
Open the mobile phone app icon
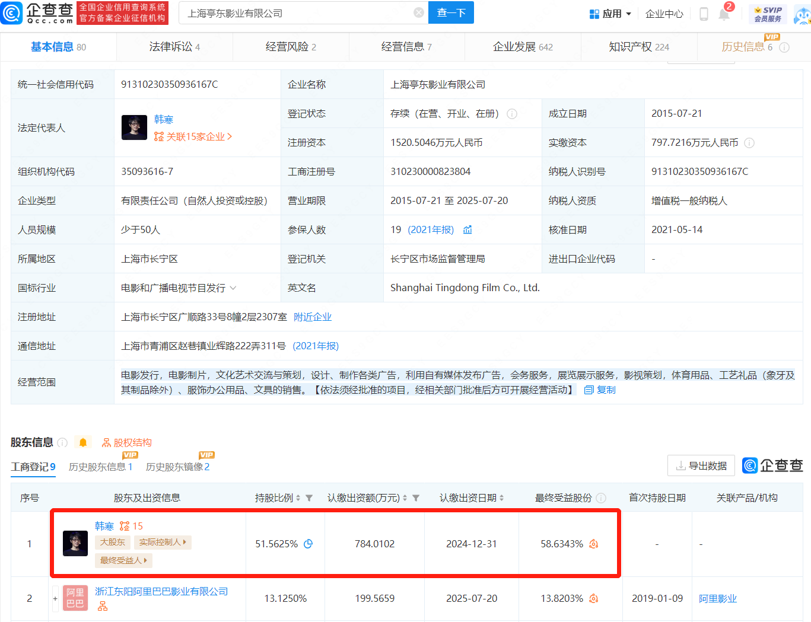click(704, 14)
